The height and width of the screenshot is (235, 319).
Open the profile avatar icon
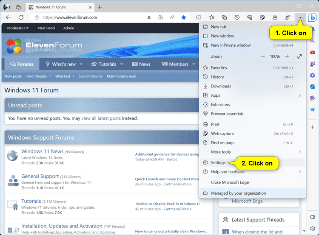7,7
